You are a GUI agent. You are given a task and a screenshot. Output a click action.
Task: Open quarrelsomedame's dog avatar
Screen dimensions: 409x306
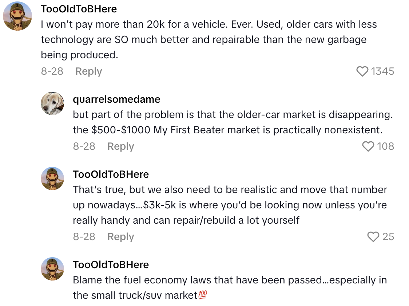click(x=52, y=103)
